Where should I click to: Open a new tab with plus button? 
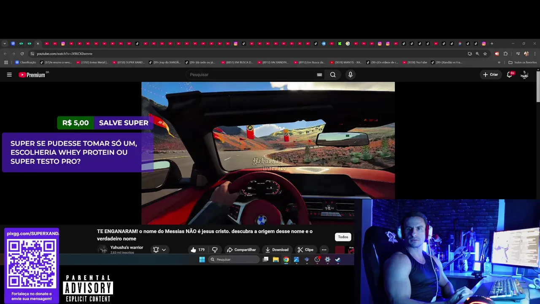tap(491, 43)
